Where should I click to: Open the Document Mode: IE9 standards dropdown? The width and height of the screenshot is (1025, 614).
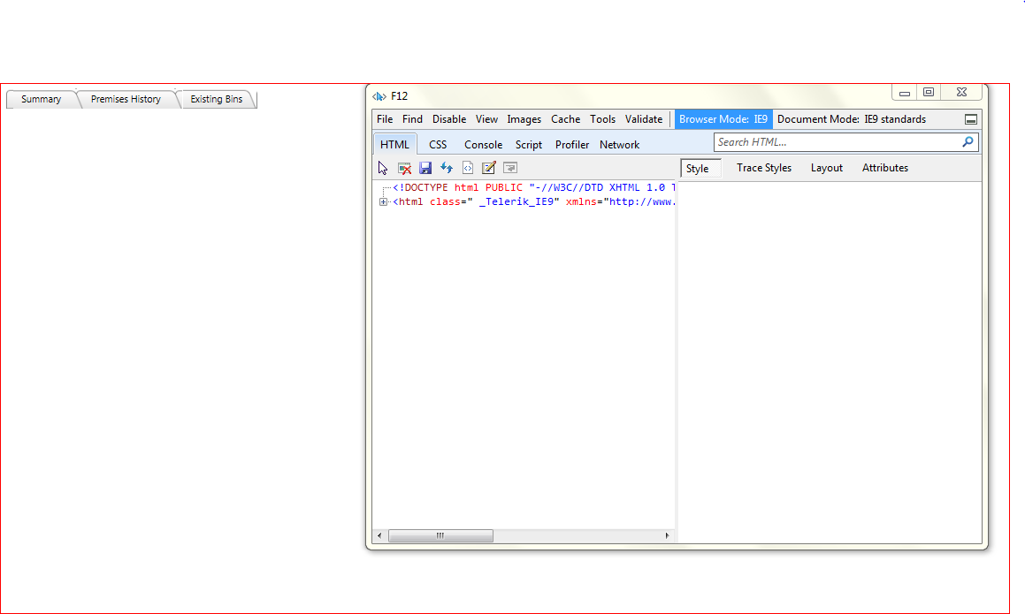tap(852, 119)
